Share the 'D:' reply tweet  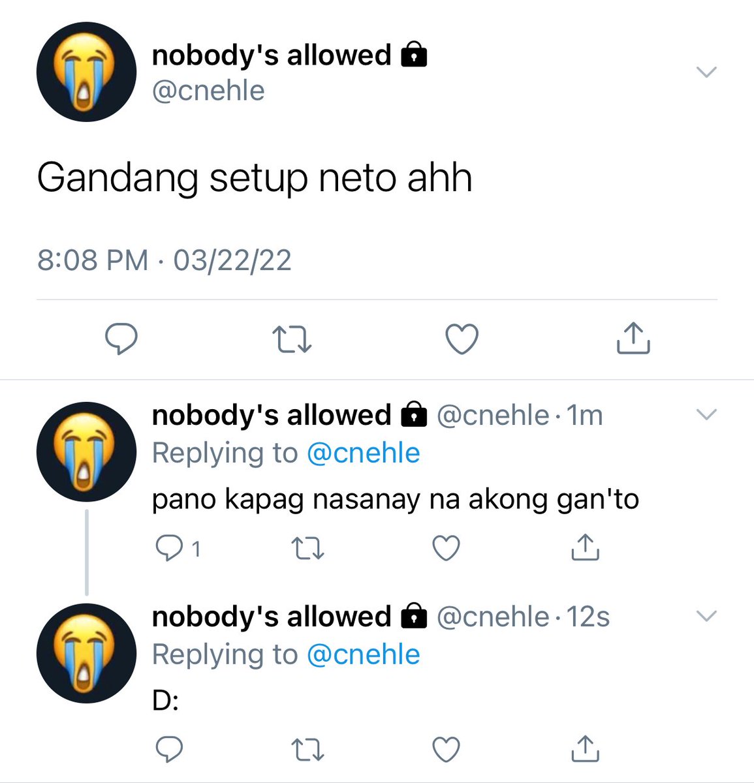point(585,748)
